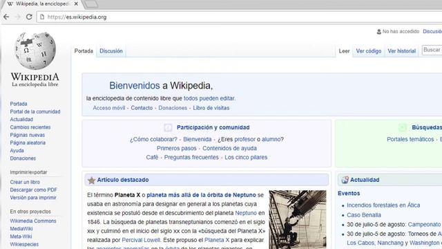This screenshot has width=442, height=249.
Task: Click the Wikipedia favicon on the tab
Action: [x=10, y=4]
